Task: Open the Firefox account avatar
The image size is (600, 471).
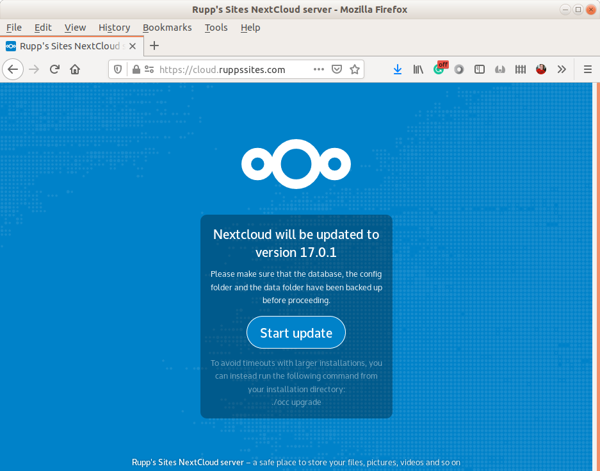Action: coord(541,69)
